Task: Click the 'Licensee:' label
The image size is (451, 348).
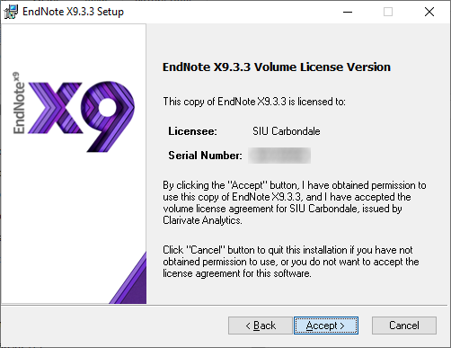Action: pos(192,131)
